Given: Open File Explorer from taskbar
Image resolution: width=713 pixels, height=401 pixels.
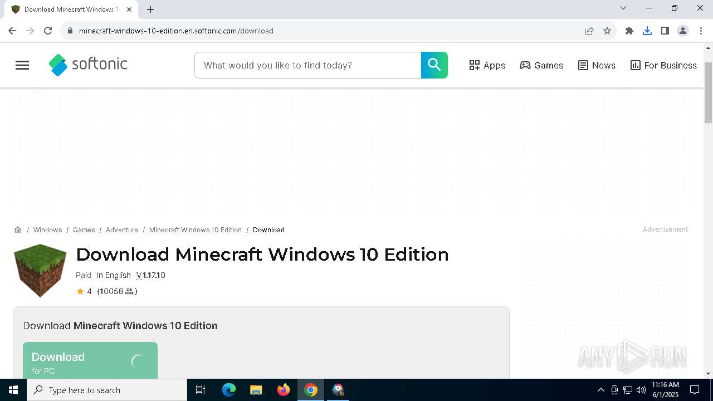Looking at the screenshot, I should pyautogui.click(x=256, y=390).
